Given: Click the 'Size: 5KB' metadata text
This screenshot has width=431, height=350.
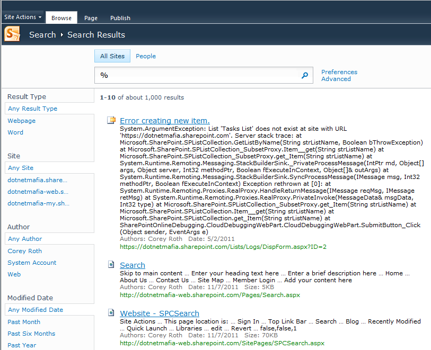Looking at the screenshot, I should point(259,287).
